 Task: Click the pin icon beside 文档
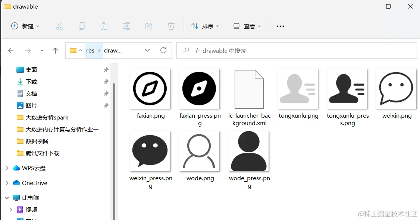(x=106, y=93)
